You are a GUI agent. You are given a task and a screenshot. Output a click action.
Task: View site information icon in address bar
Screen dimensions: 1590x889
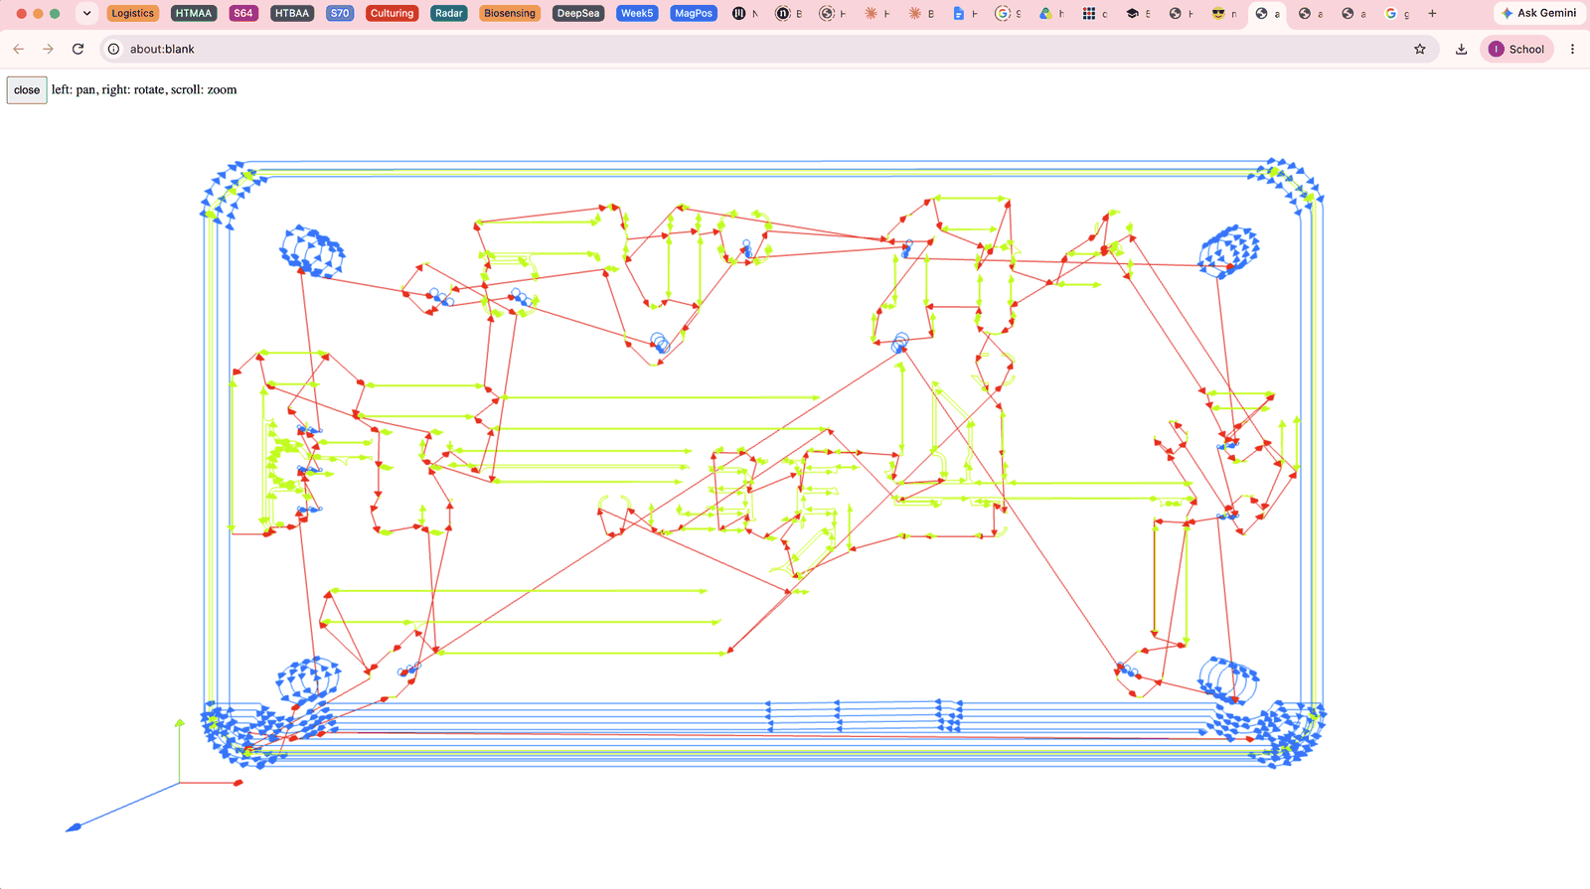114,49
